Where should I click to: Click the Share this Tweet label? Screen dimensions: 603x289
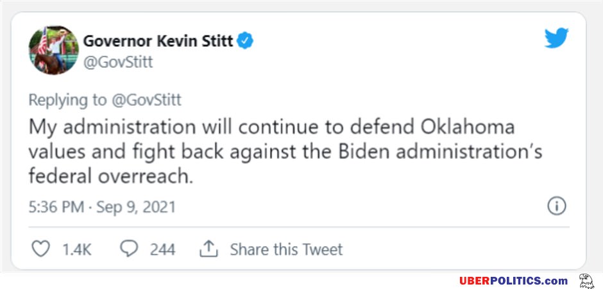click(x=286, y=249)
